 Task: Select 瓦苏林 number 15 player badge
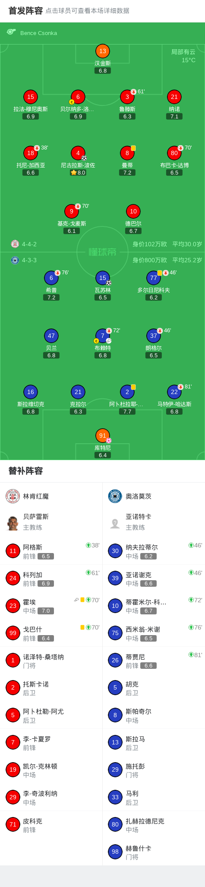click(103, 278)
